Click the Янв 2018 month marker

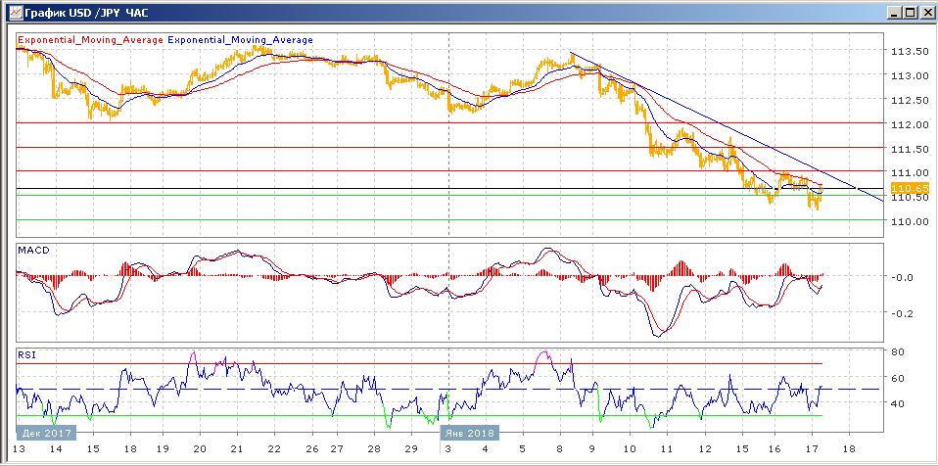click(469, 432)
